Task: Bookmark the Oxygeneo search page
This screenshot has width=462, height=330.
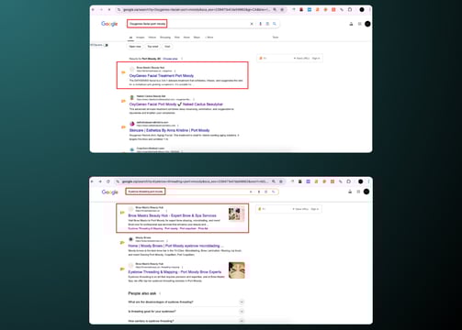Action: tap(282, 10)
